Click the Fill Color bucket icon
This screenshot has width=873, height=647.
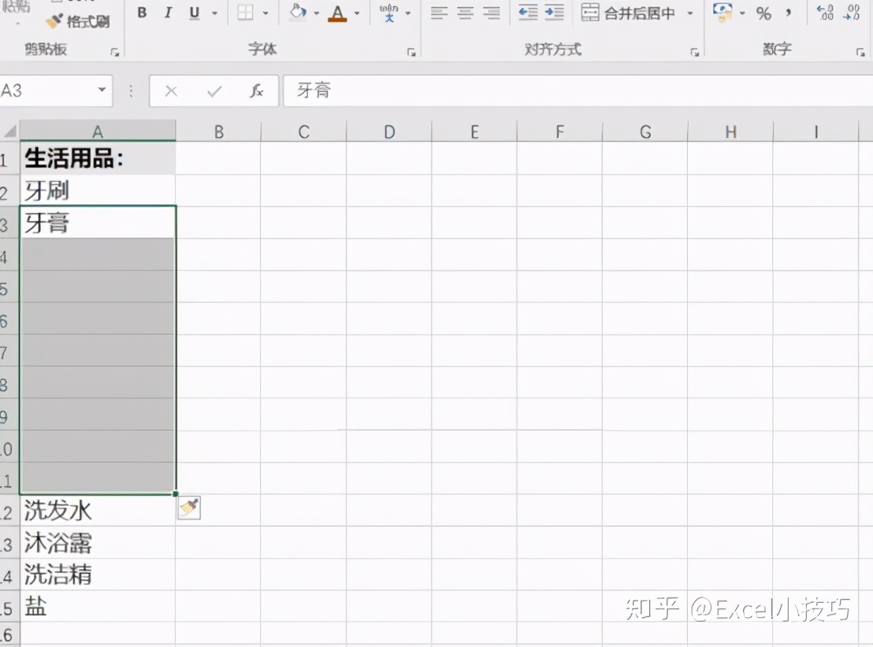tap(296, 13)
